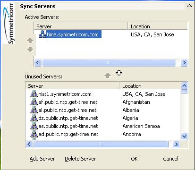Click icon beside ad.public.ntp.get-time.net
This screenshot has width=195, height=170.
click(x=34, y=134)
